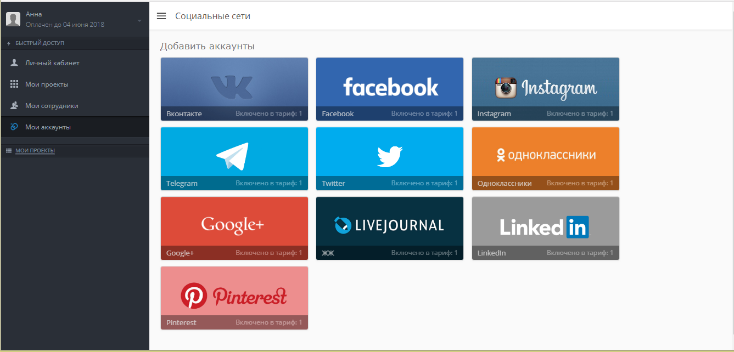Expand the Anna account dropdown arrow
Image resolution: width=734 pixels, height=352 pixels.
(x=139, y=21)
